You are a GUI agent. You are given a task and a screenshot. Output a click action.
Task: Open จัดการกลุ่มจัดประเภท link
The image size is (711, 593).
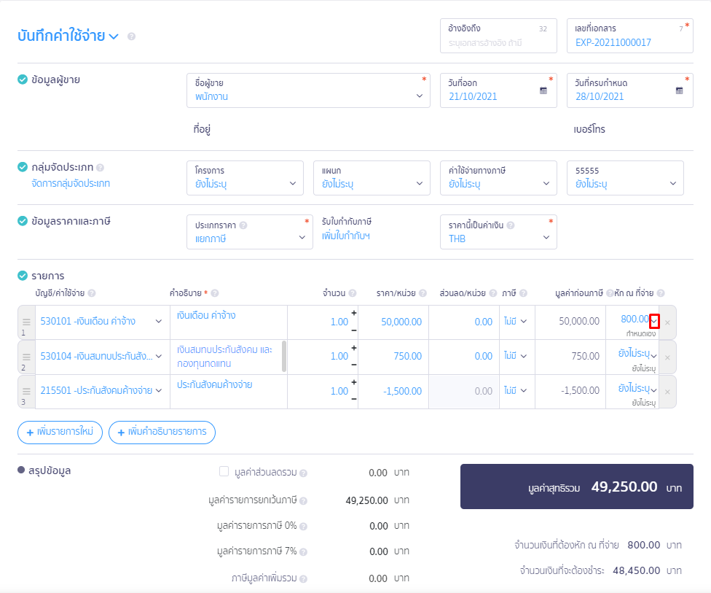(x=71, y=183)
